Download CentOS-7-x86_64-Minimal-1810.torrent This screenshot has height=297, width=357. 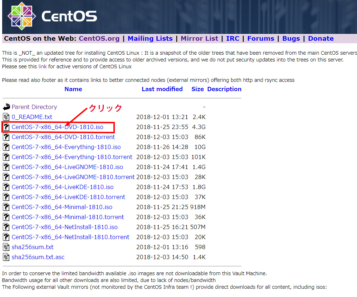coord(68,217)
